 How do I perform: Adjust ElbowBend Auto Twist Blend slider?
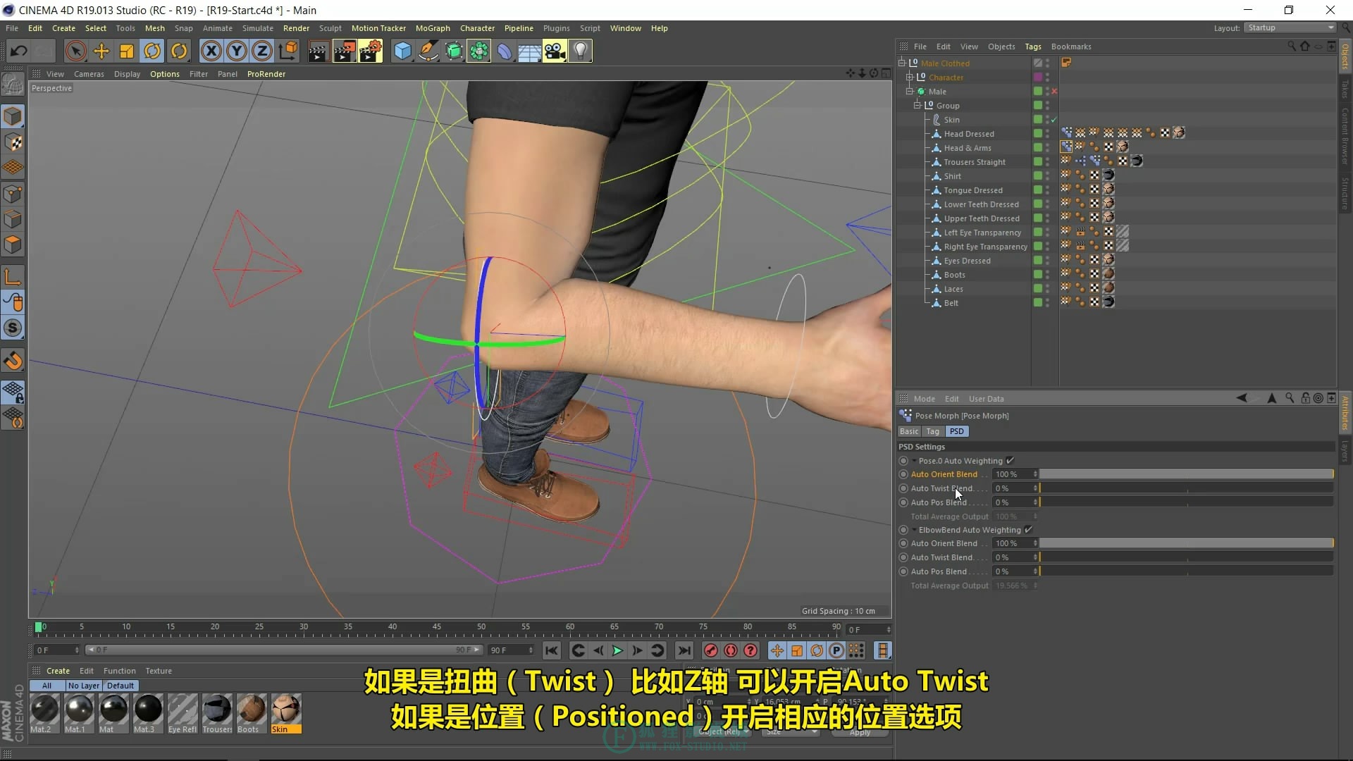pyautogui.click(x=1186, y=557)
